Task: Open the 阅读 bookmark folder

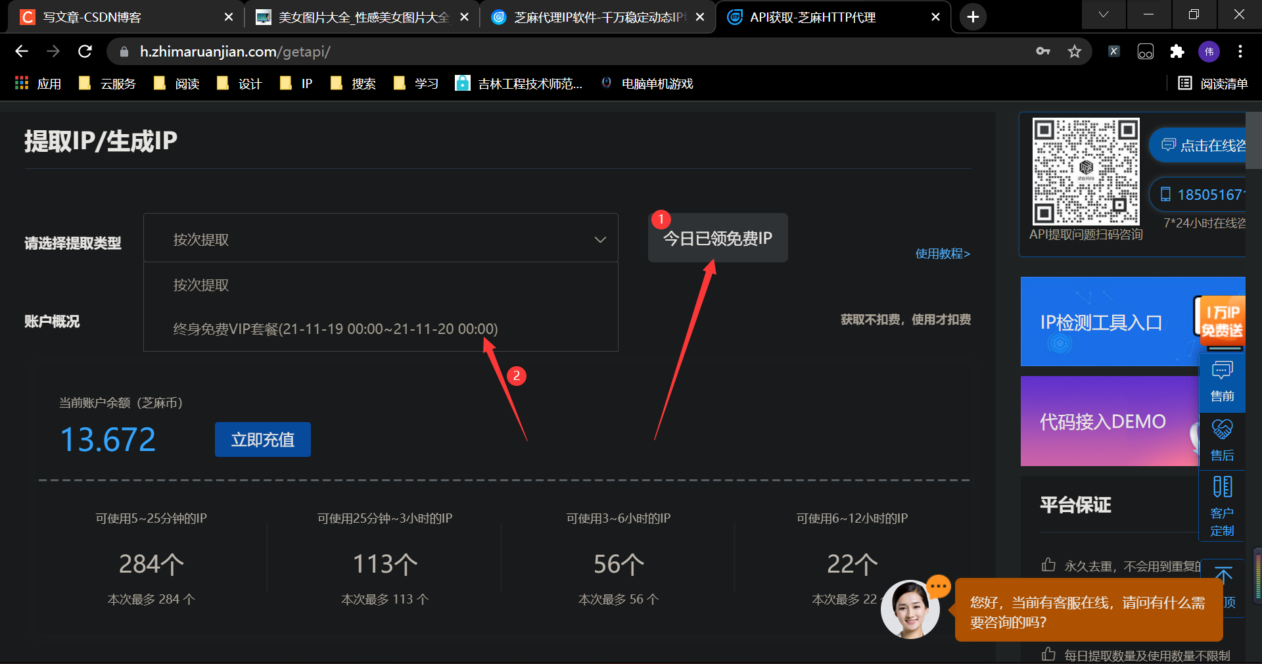Action: 176,83
